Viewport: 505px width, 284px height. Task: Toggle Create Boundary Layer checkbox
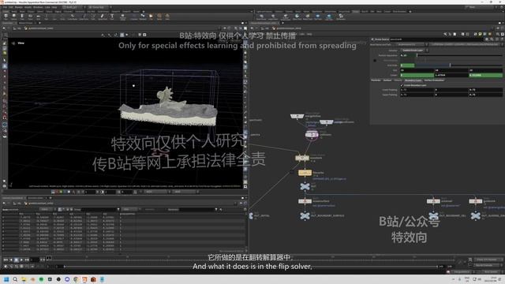click(x=402, y=85)
